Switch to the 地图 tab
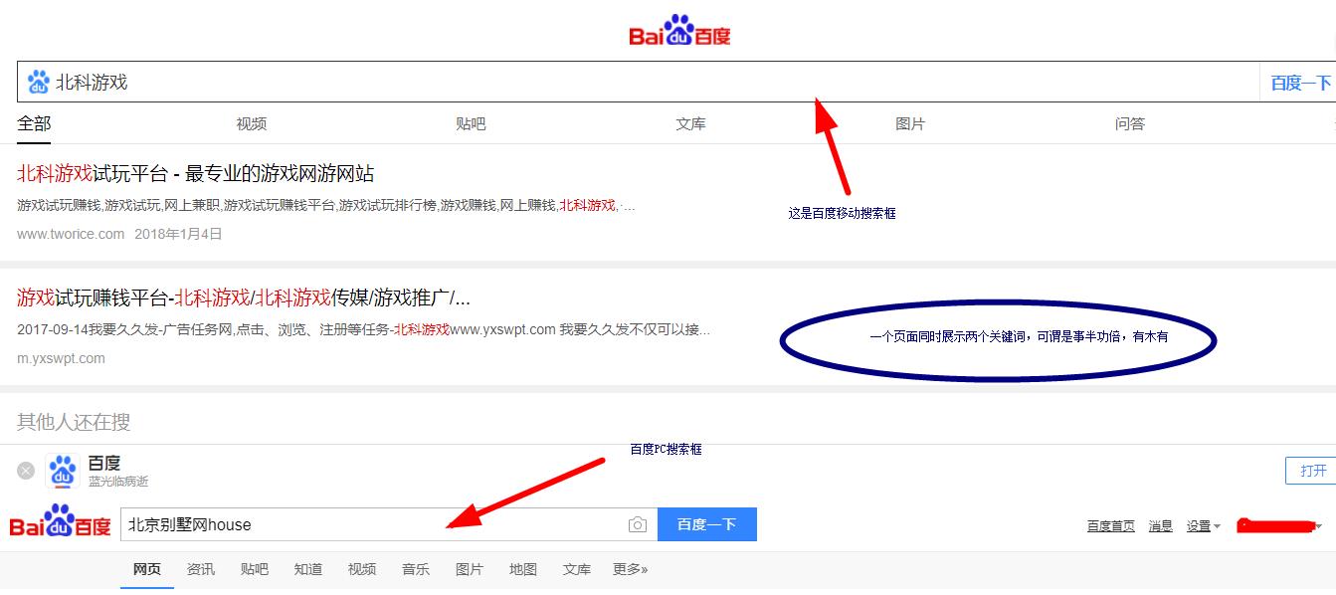 (523, 569)
